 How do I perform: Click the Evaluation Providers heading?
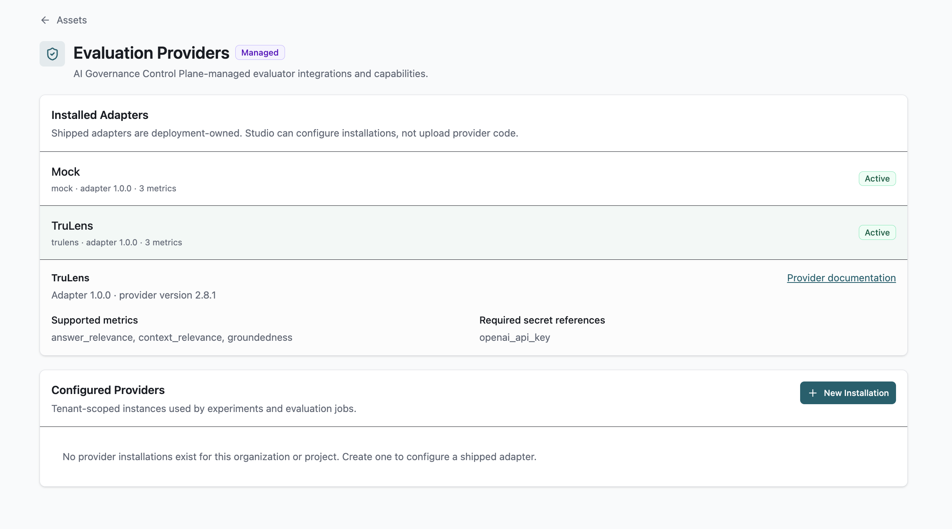[151, 53]
